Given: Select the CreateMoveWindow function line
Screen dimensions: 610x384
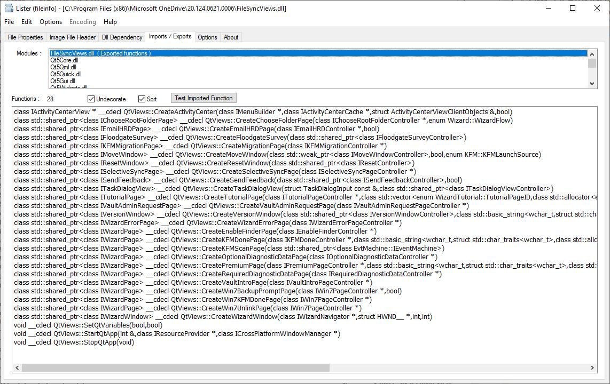Looking at the screenshot, I should point(277,155).
